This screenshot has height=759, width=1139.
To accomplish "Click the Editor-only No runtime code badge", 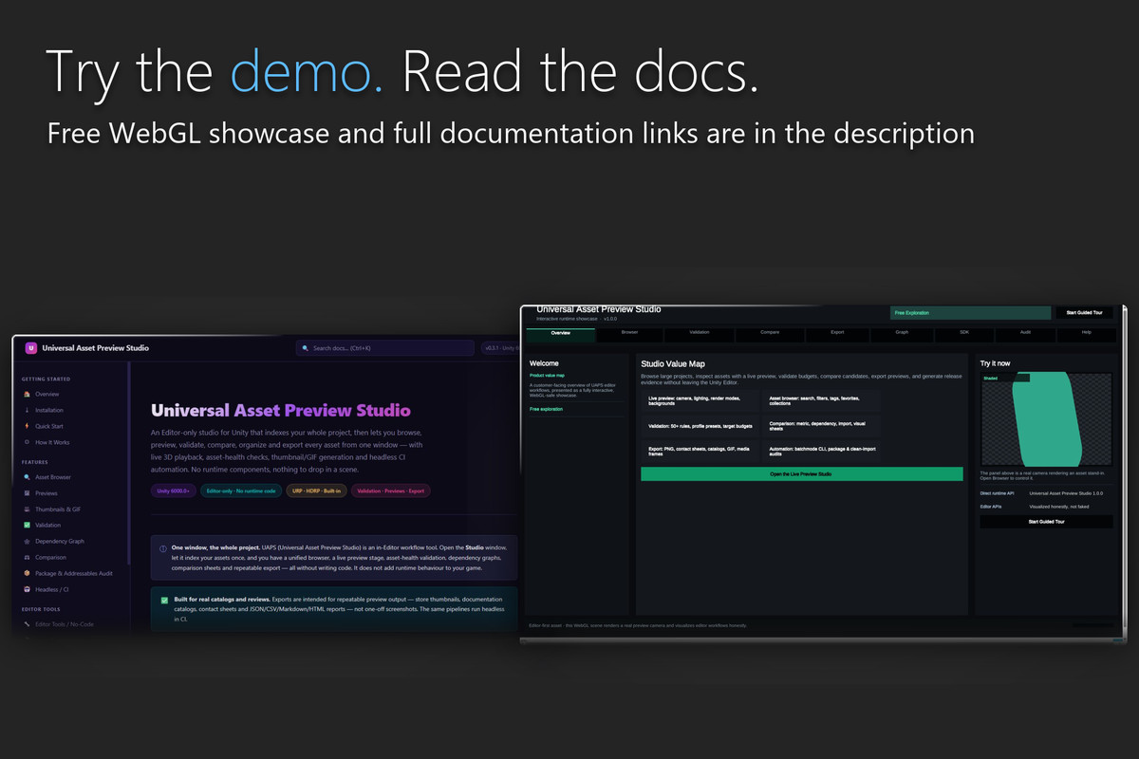I will click(x=241, y=491).
